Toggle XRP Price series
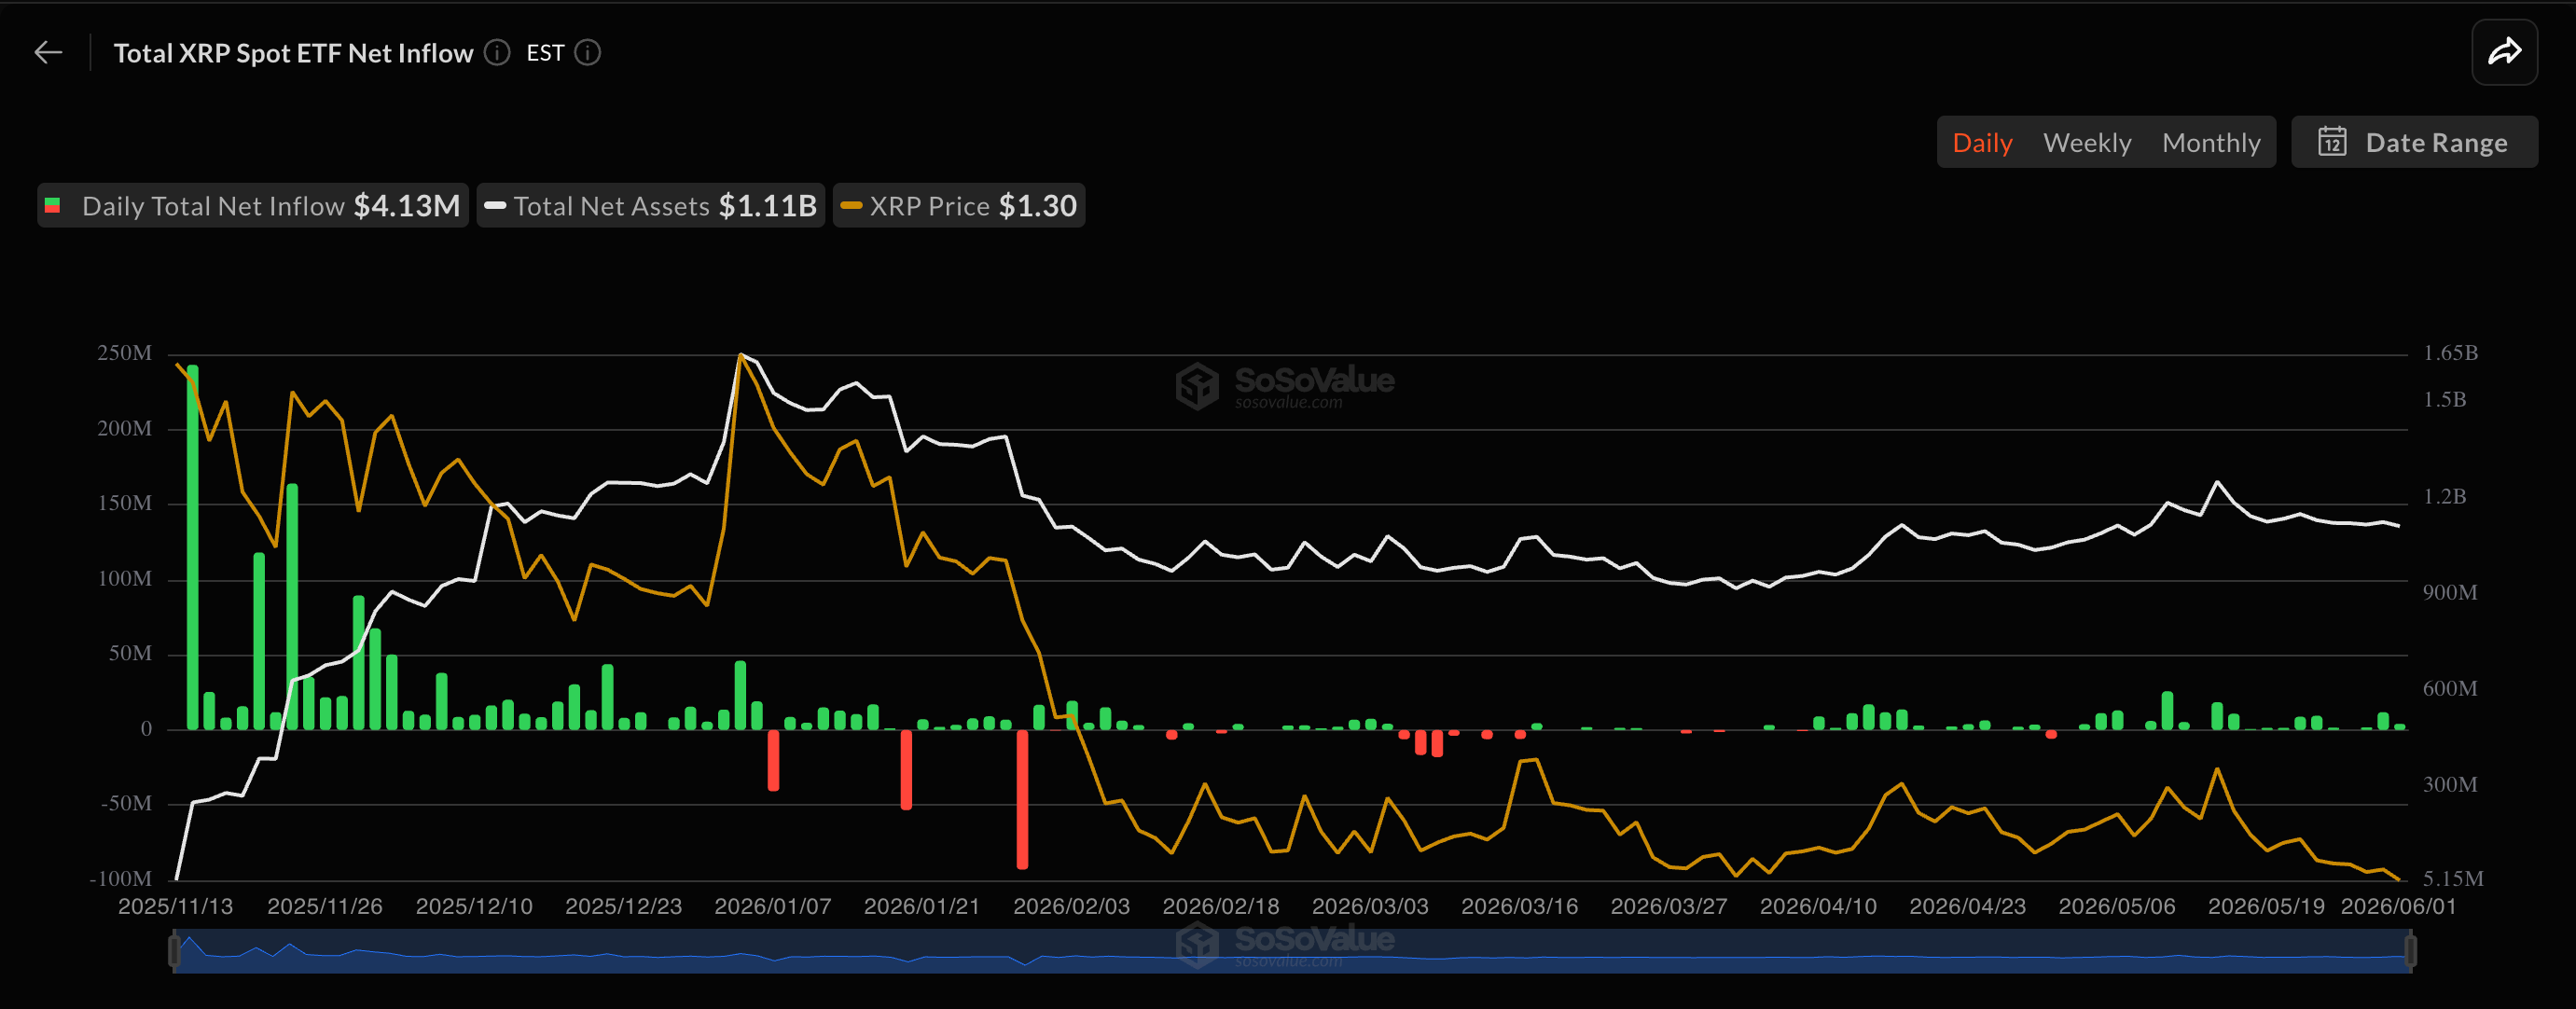The height and width of the screenshot is (1009, 2576). coord(959,206)
